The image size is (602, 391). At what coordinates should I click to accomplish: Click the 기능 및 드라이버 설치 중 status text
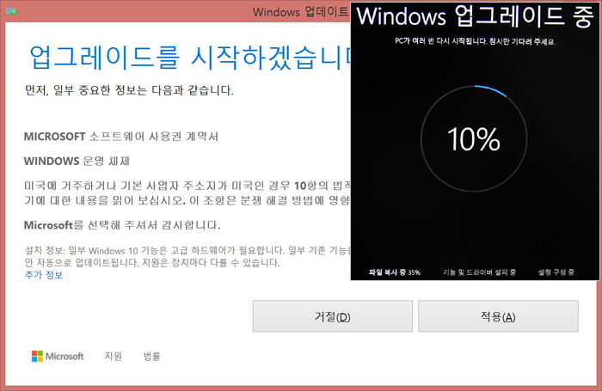coord(479,272)
